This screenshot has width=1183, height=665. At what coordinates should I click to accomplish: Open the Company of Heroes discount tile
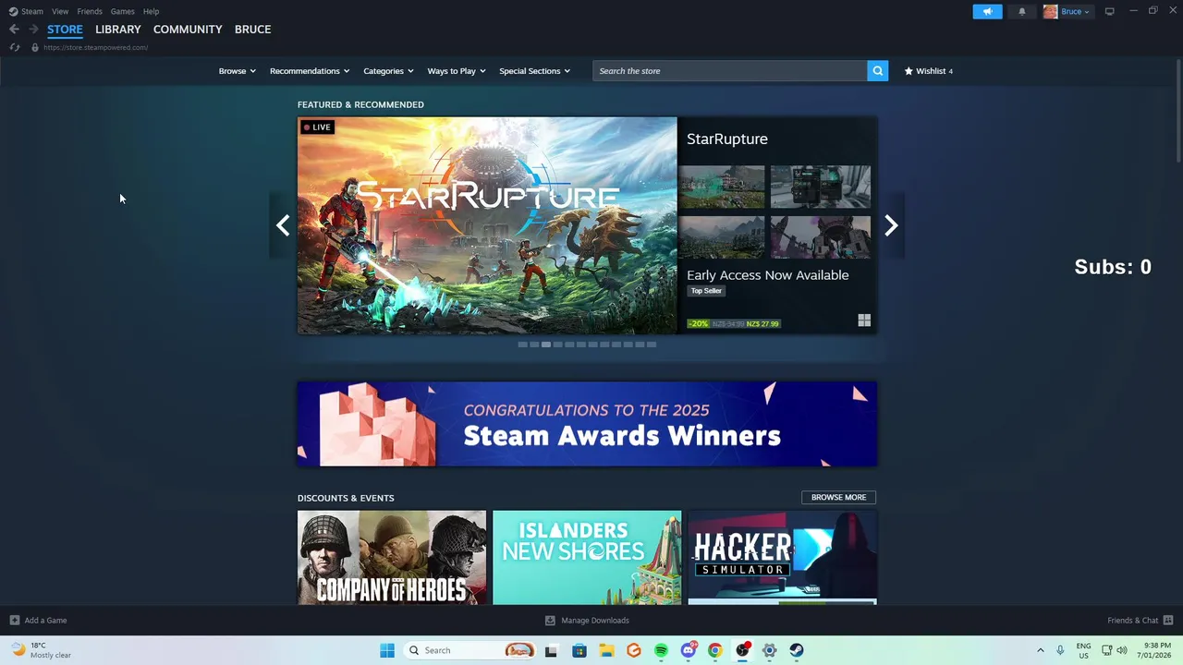(392, 558)
